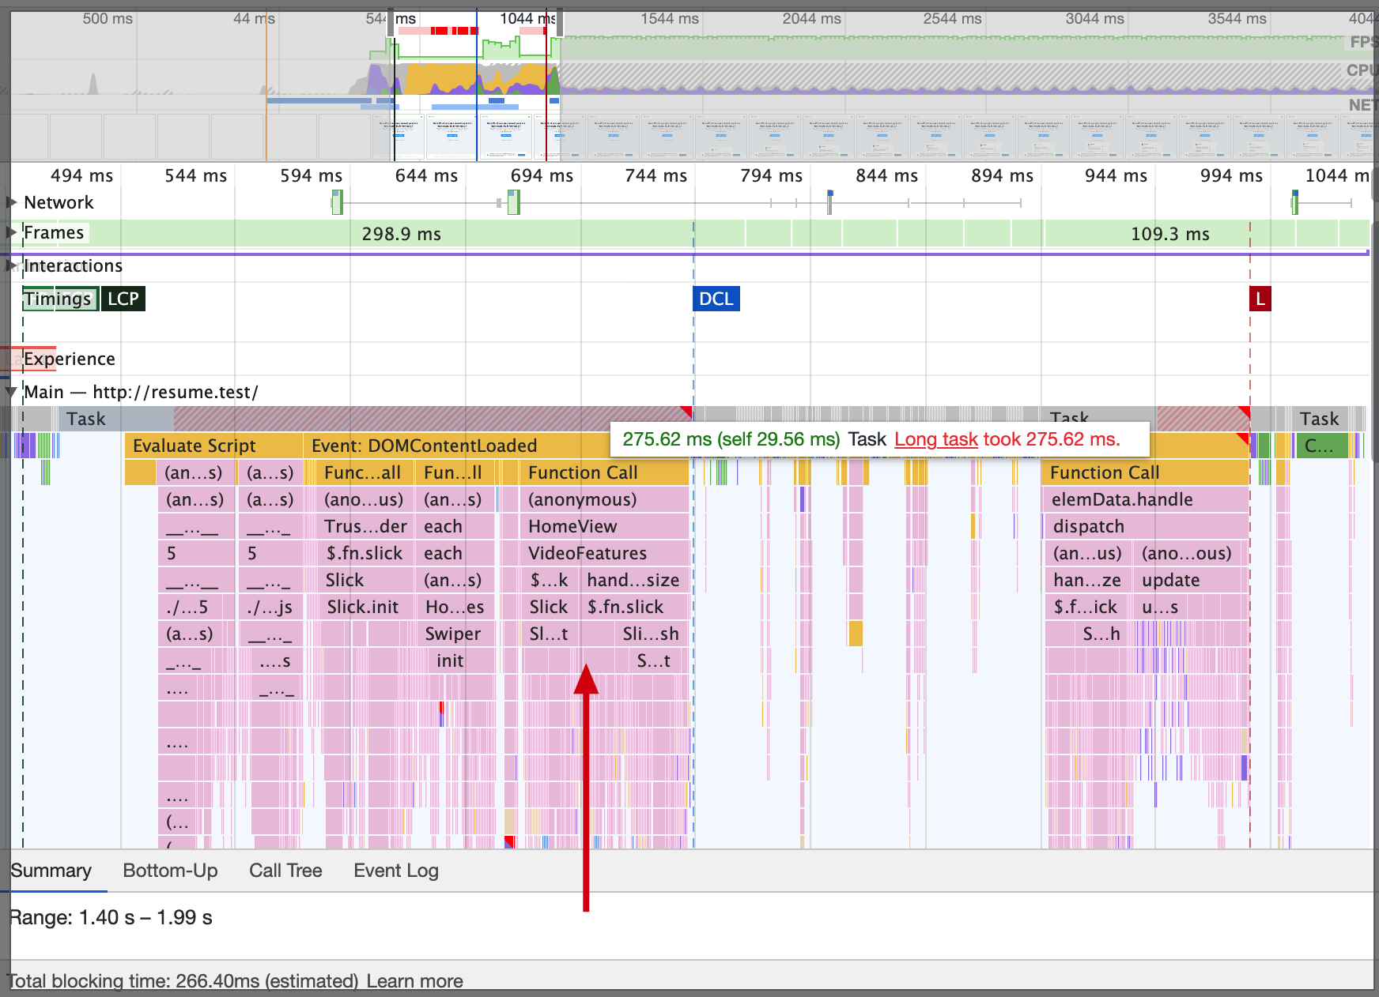Click the hand...size flame entry
1379x997 pixels.
click(634, 580)
